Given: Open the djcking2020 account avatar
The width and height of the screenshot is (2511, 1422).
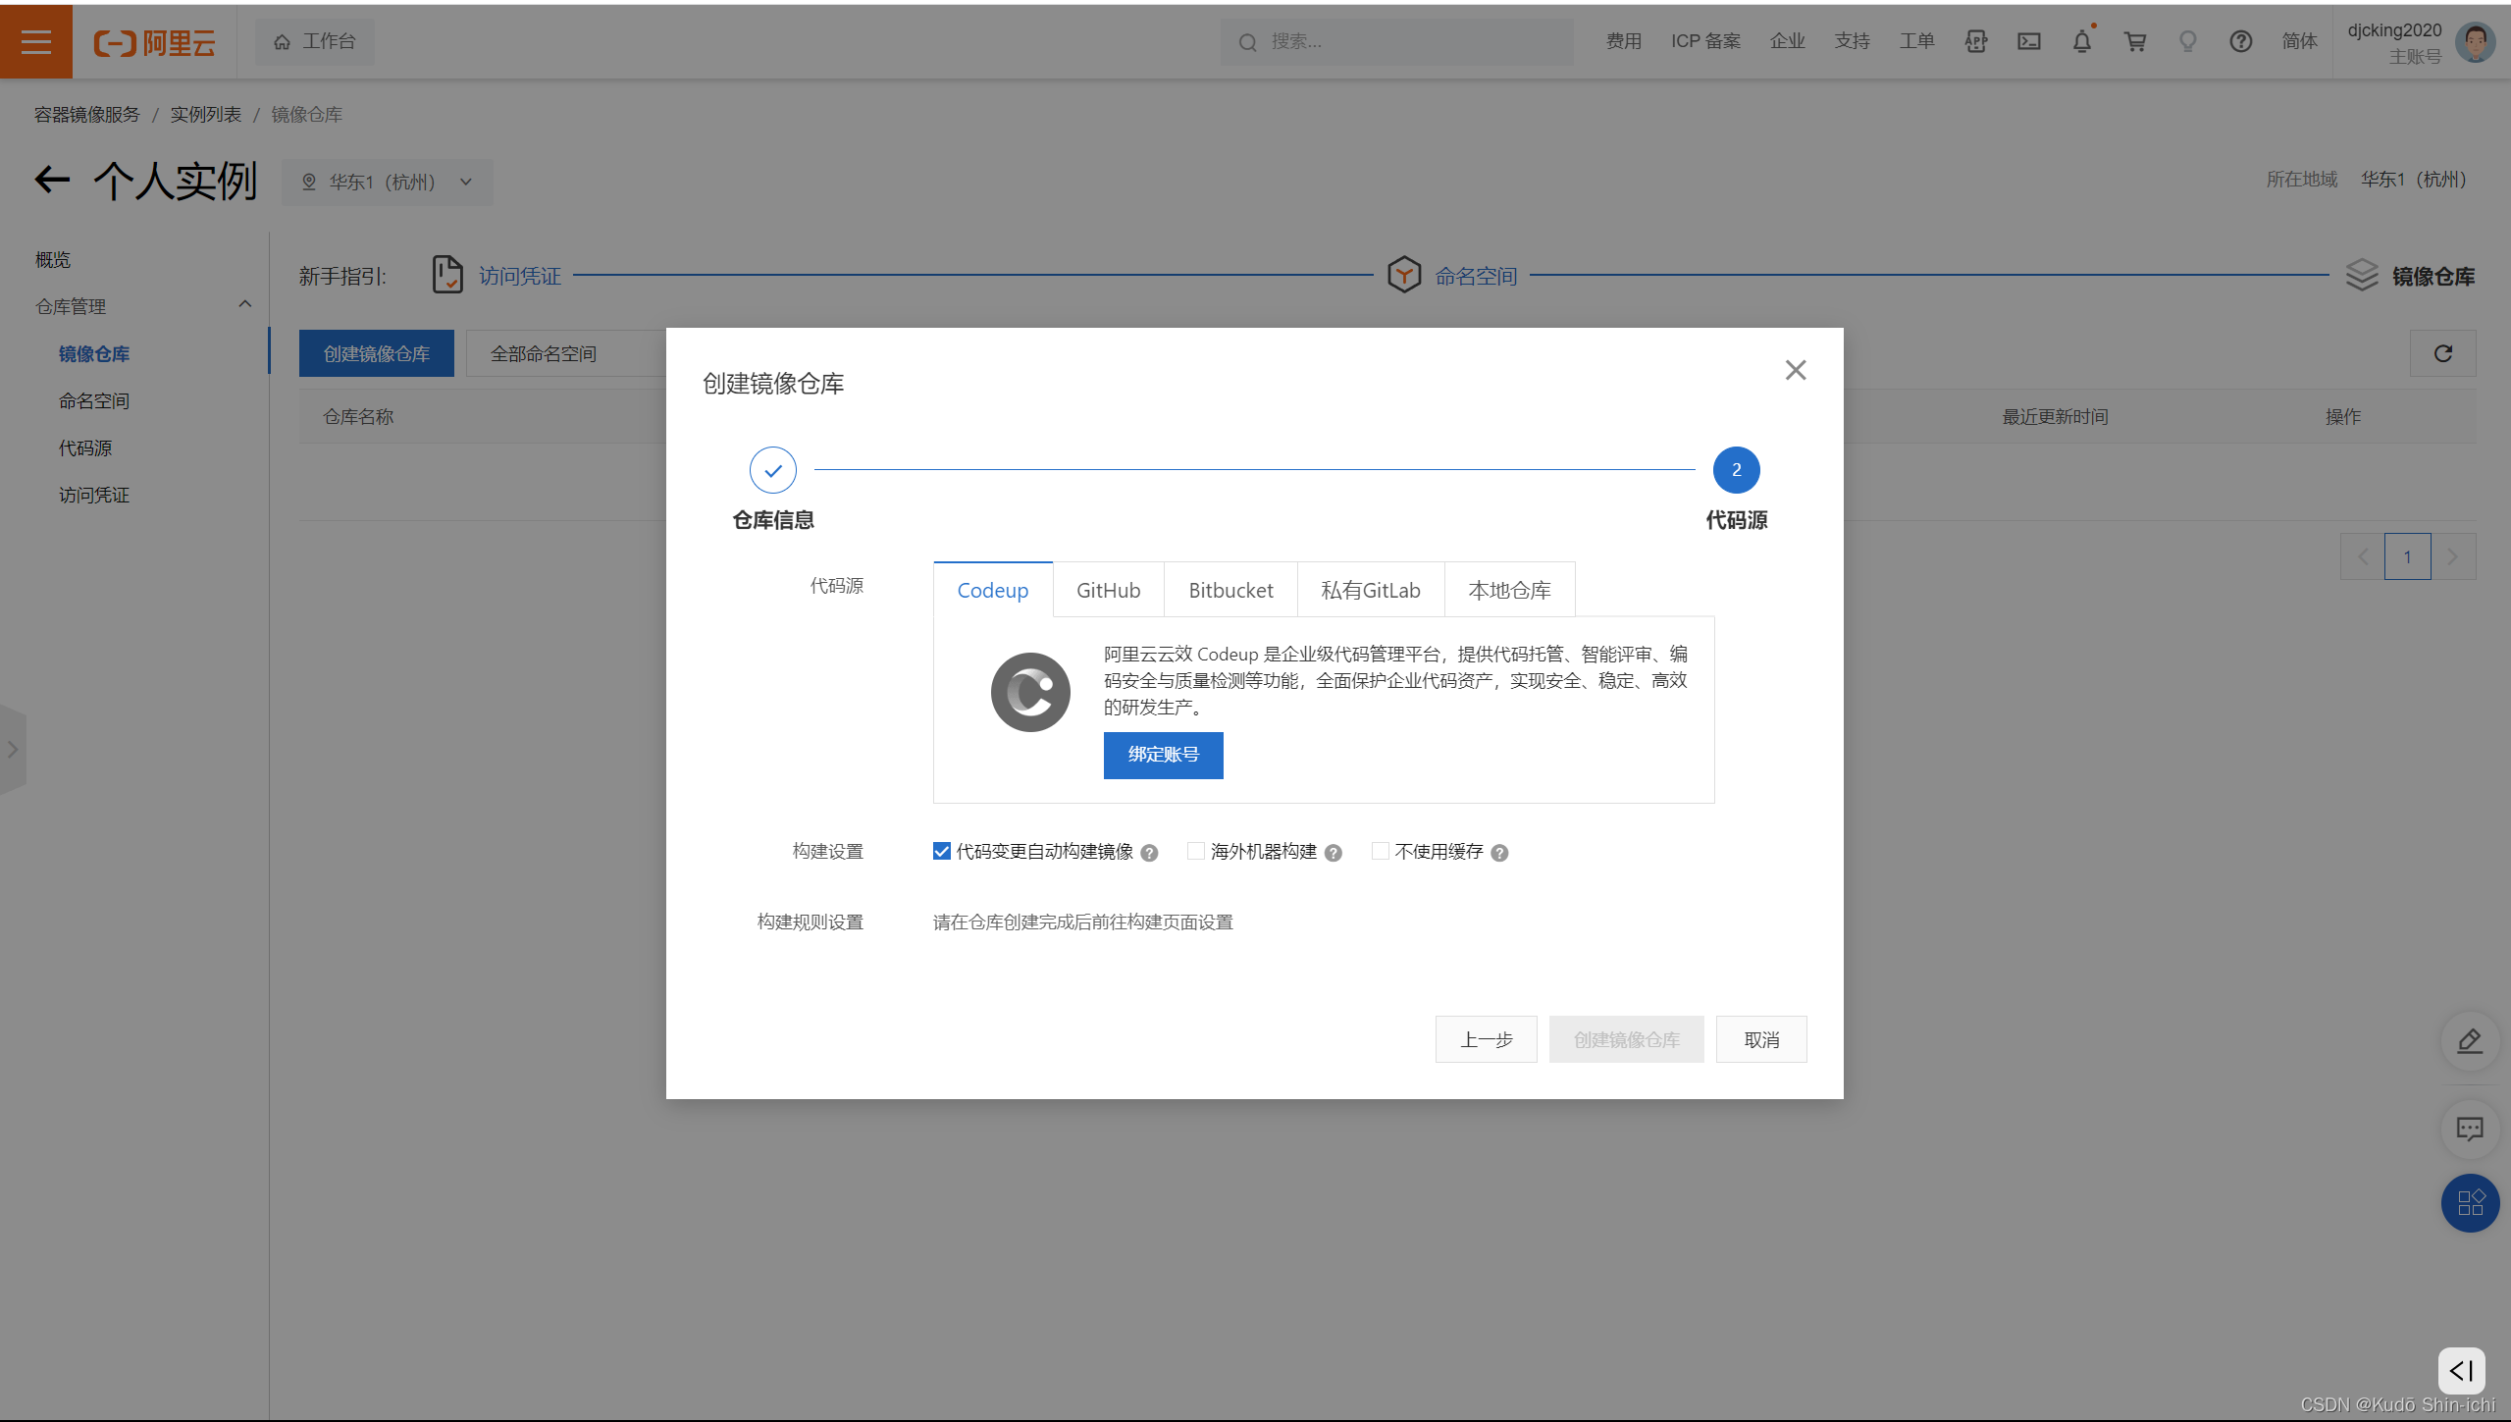Looking at the screenshot, I should pyautogui.click(x=2476, y=42).
